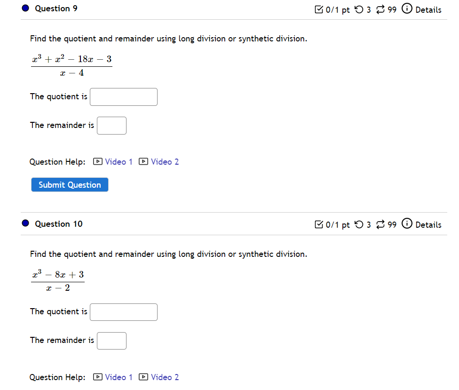Click the info Details icon for Question 10
The image size is (459, 390).
pos(406,224)
